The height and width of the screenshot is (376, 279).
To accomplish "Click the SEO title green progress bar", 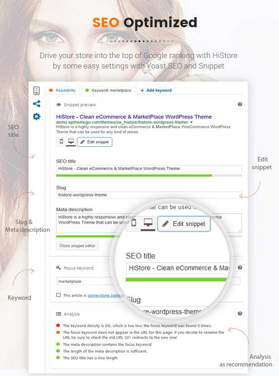I will pyautogui.click(x=134, y=176).
